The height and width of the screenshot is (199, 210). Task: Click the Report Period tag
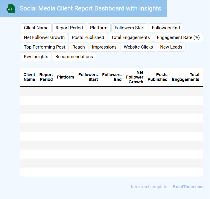(69, 28)
